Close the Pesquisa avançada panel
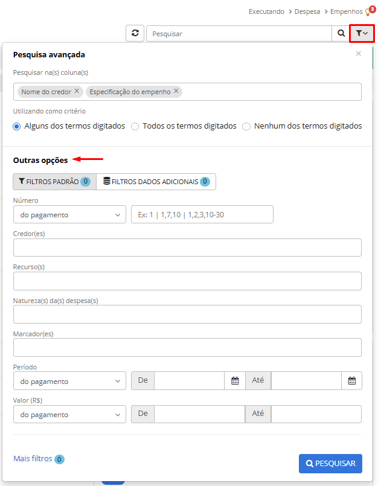The image size is (381, 486). click(359, 54)
